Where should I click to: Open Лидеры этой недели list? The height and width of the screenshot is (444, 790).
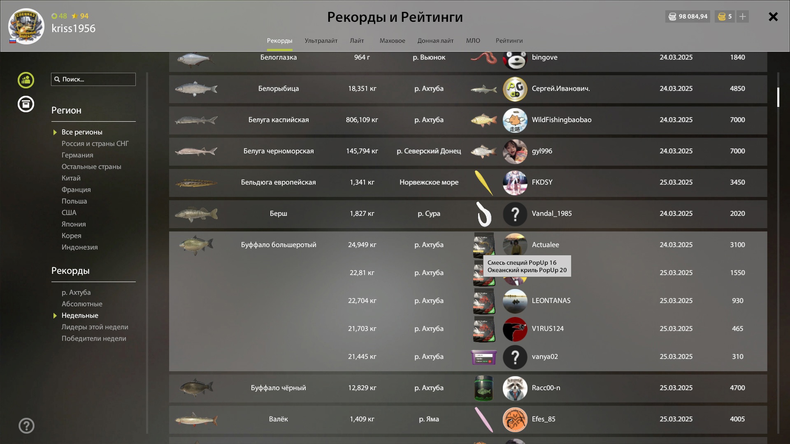95,327
